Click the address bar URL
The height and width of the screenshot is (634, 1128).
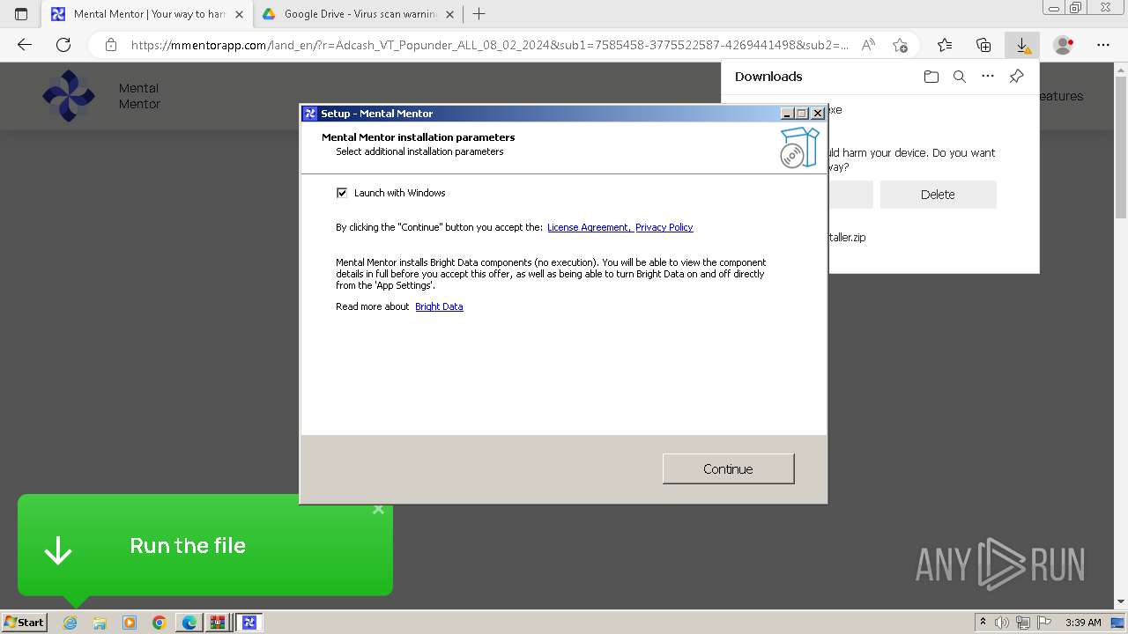point(490,45)
